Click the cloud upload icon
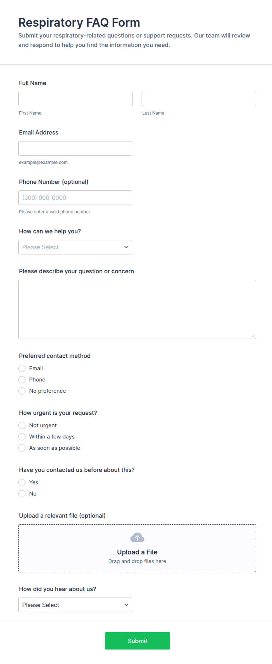Image resolution: width=272 pixels, height=664 pixels. (x=137, y=537)
